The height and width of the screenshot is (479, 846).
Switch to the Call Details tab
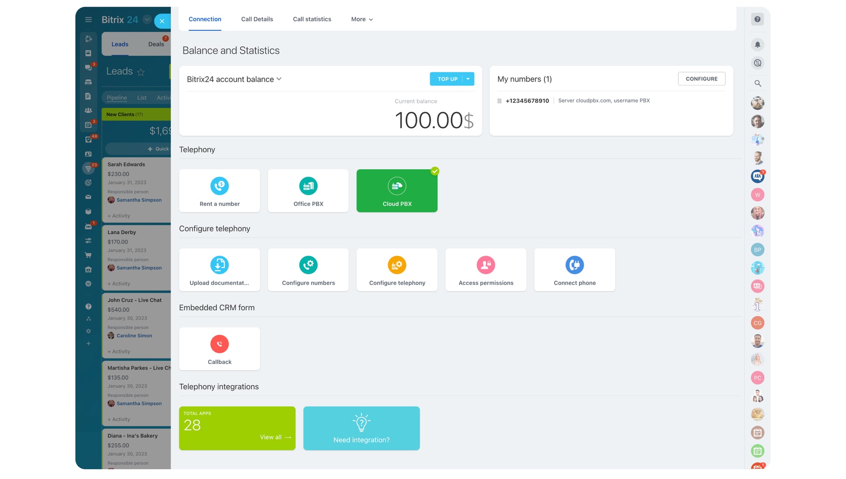coord(257,19)
